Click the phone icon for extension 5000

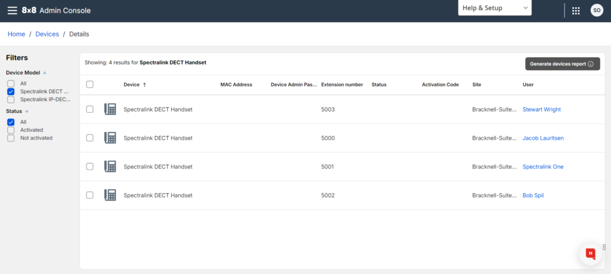110,138
